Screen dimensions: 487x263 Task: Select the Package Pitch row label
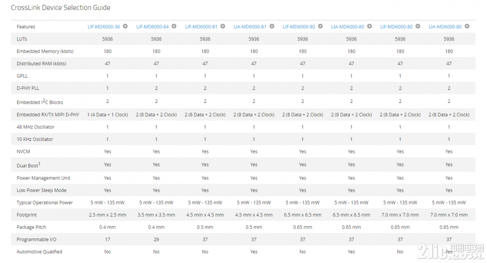pyautogui.click(x=32, y=227)
